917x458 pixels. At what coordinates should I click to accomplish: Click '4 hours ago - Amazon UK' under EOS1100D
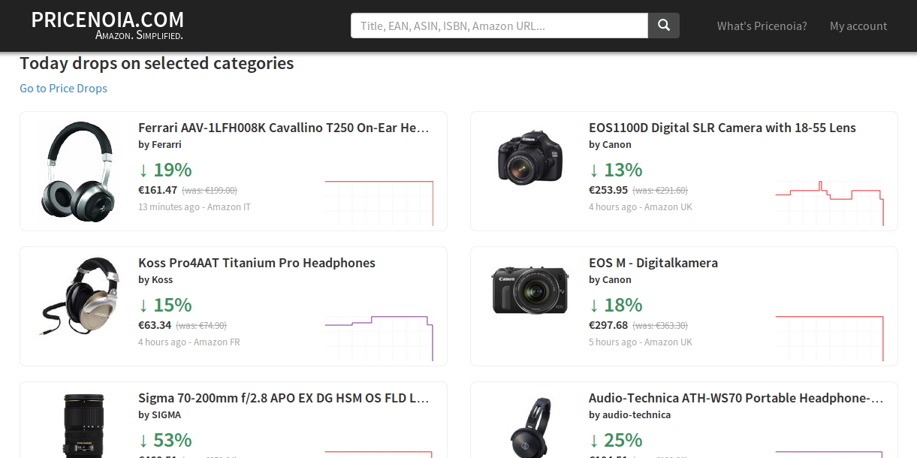point(641,207)
